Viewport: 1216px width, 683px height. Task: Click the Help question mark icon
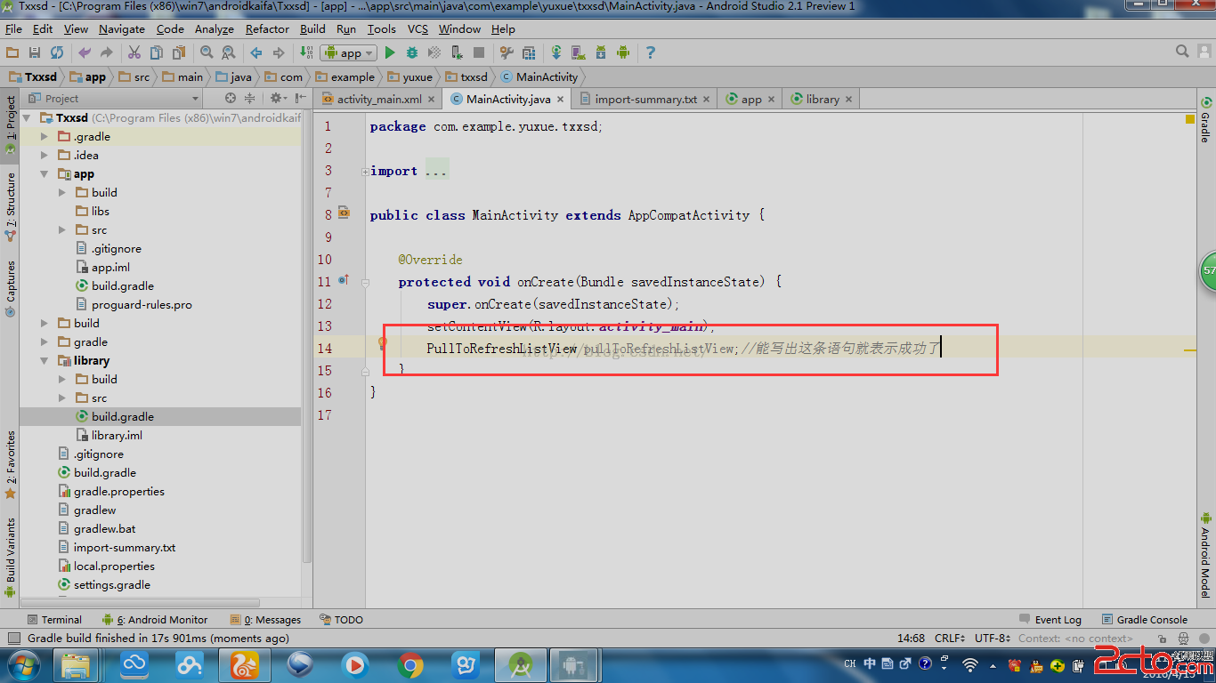(x=651, y=53)
